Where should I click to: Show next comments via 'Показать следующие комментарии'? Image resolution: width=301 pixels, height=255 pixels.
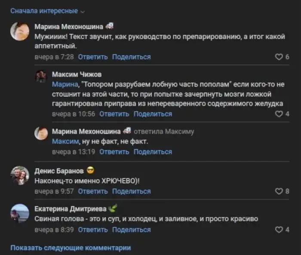click(71, 248)
